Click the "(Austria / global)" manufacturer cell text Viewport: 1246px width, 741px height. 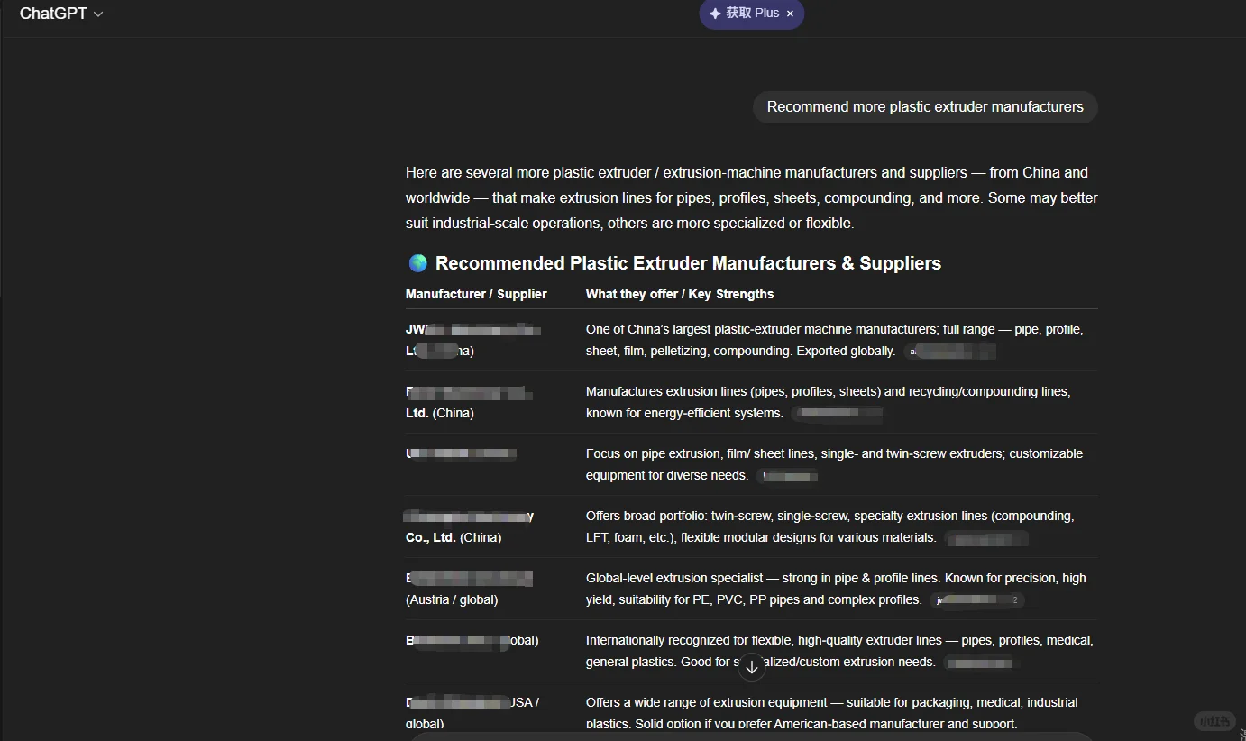[x=452, y=599]
